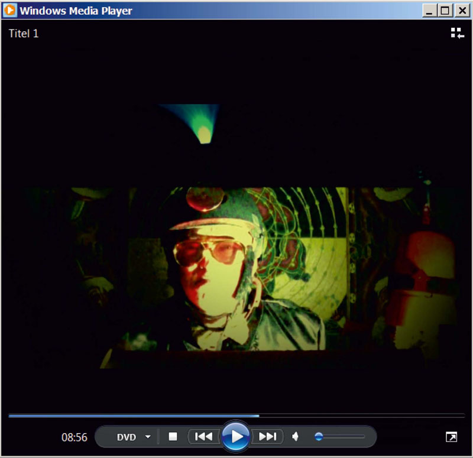Maximize the Windows Media Player window

pos(445,11)
